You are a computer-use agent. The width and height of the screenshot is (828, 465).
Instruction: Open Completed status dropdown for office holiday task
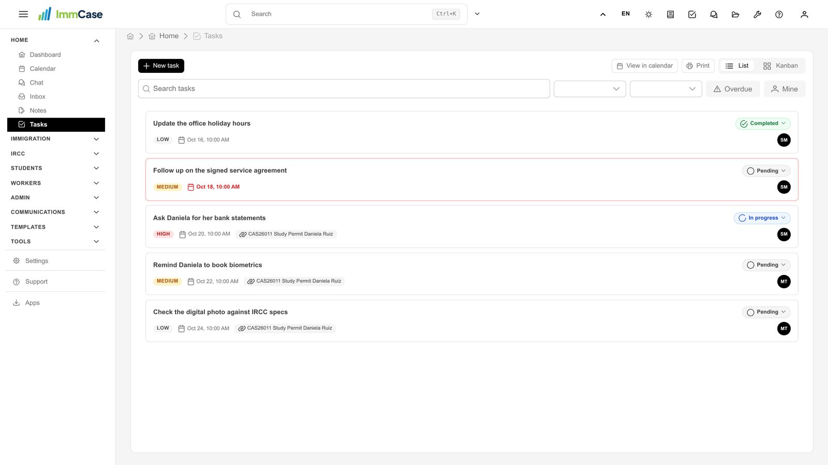pos(763,123)
